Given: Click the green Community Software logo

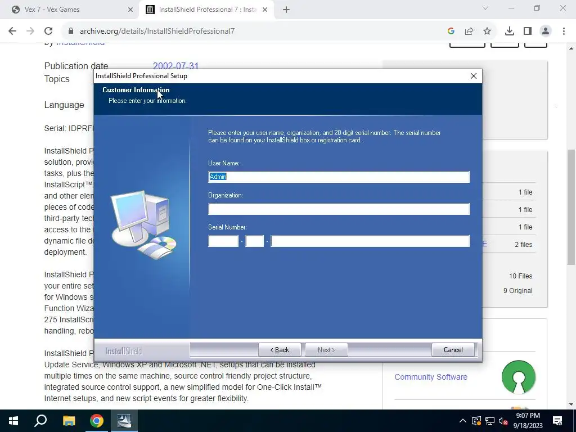Looking at the screenshot, I should point(518,377).
